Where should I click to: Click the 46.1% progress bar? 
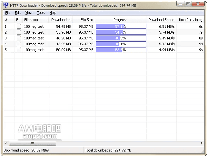121,44
